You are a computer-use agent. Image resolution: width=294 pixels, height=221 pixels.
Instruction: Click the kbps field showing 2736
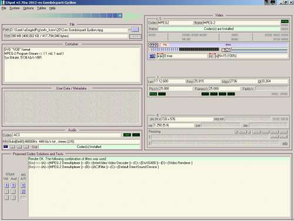click(x=243, y=81)
